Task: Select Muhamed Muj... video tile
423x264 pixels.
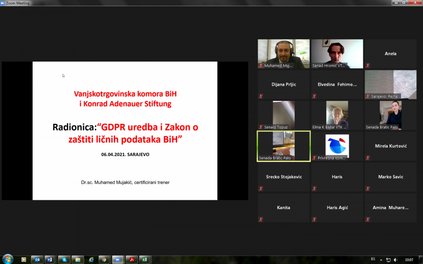Action: pos(283,54)
